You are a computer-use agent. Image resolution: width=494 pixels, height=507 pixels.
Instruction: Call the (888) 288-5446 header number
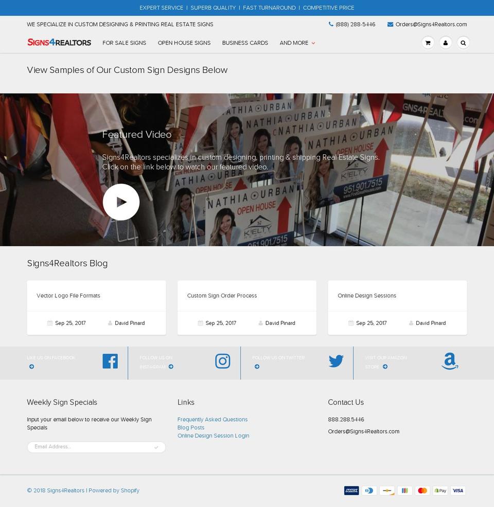tap(355, 24)
